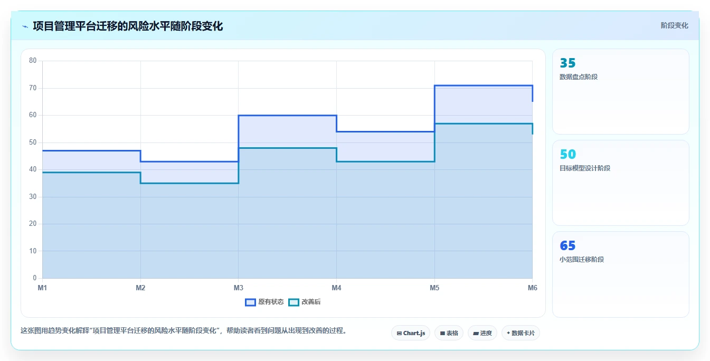Click the 40 y-axis tick label
The height and width of the screenshot is (361, 710).
coord(33,169)
